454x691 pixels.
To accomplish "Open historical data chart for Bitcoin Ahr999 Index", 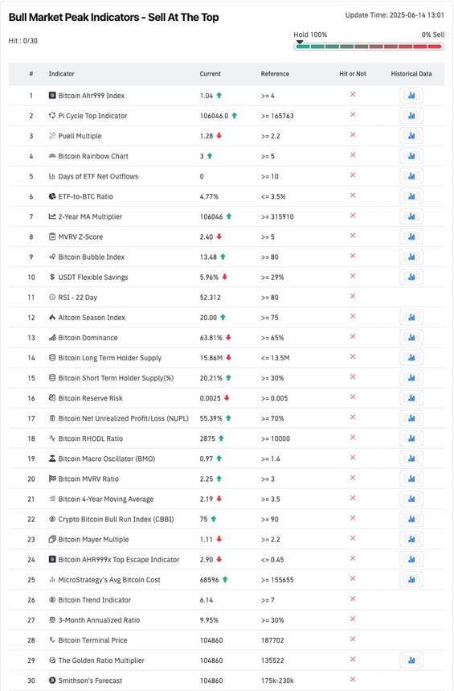I will coord(411,95).
